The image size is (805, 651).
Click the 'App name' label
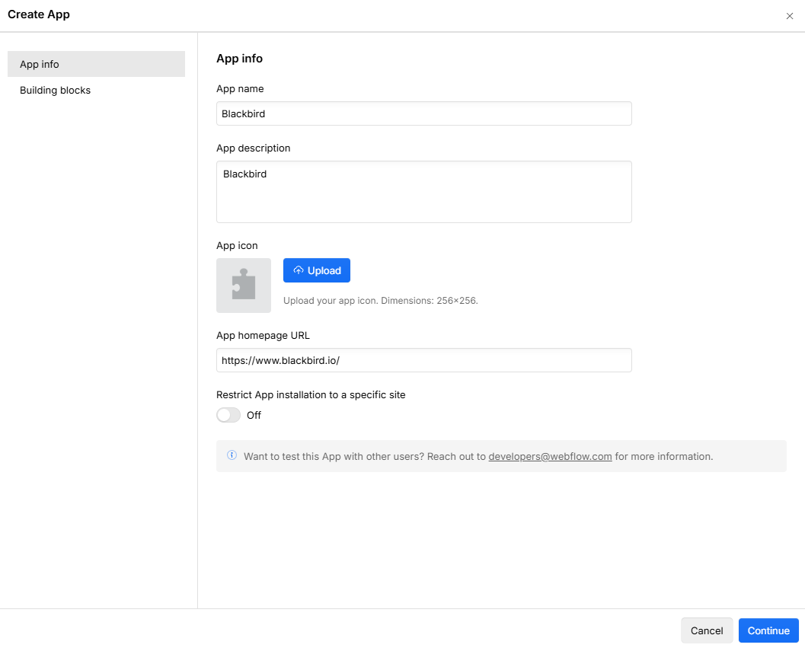point(240,89)
